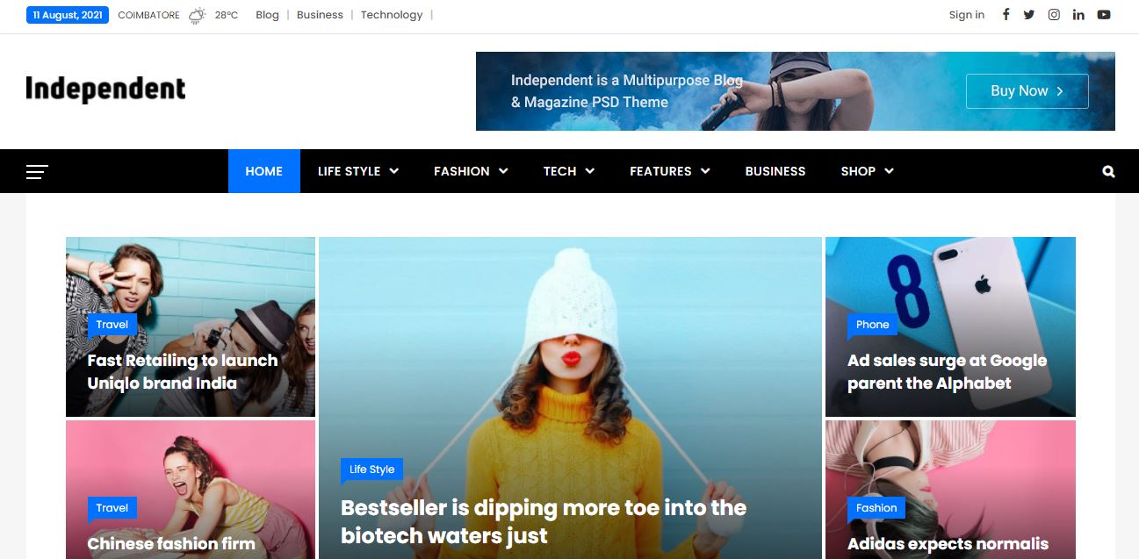This screenshot has height=559, width=1139.
Task: Expand the LIFE STYLE dropdown menu
Action: [358, 171]
